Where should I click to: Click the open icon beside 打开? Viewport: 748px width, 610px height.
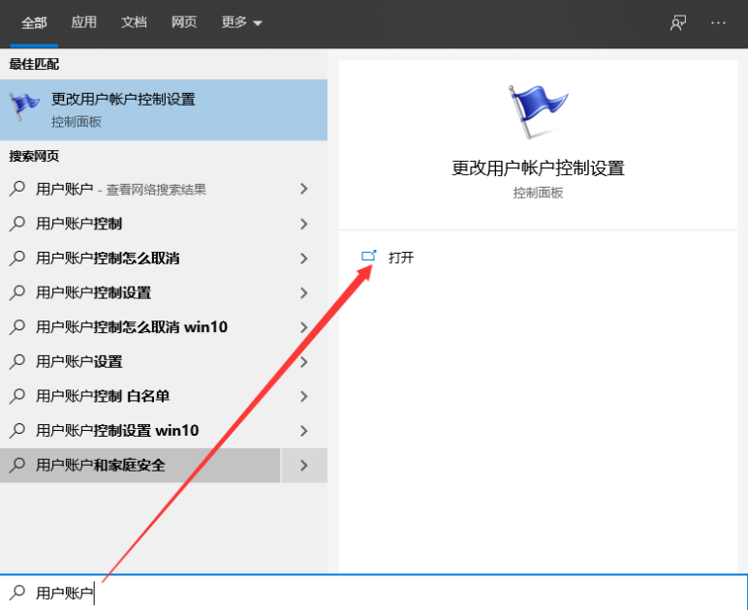coord(368,257)
